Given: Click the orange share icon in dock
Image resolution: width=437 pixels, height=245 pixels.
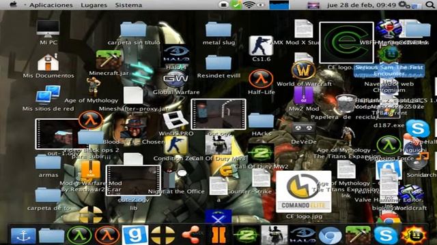Looking at the screenshot, I should click(191, 235).
